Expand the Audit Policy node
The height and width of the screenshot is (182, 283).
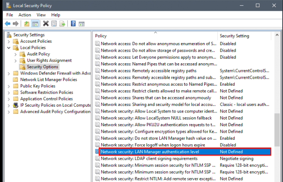pos(15,54)
